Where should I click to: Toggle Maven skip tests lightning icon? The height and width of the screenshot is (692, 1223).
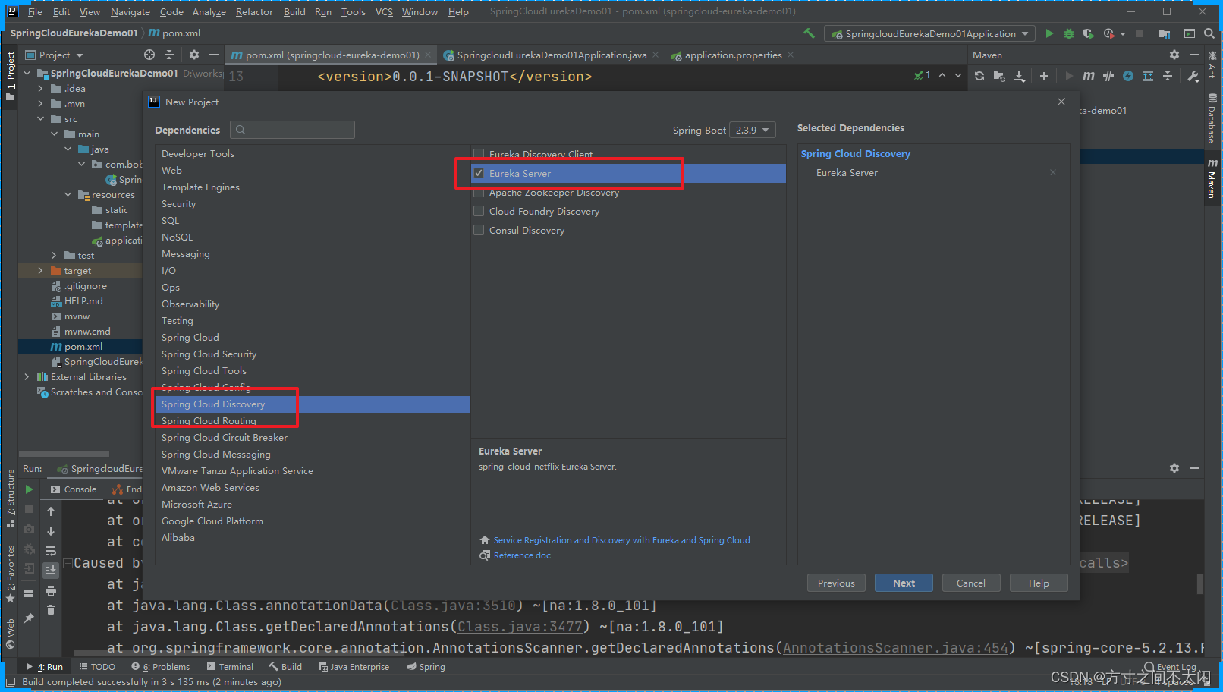tap(1128, 76)
